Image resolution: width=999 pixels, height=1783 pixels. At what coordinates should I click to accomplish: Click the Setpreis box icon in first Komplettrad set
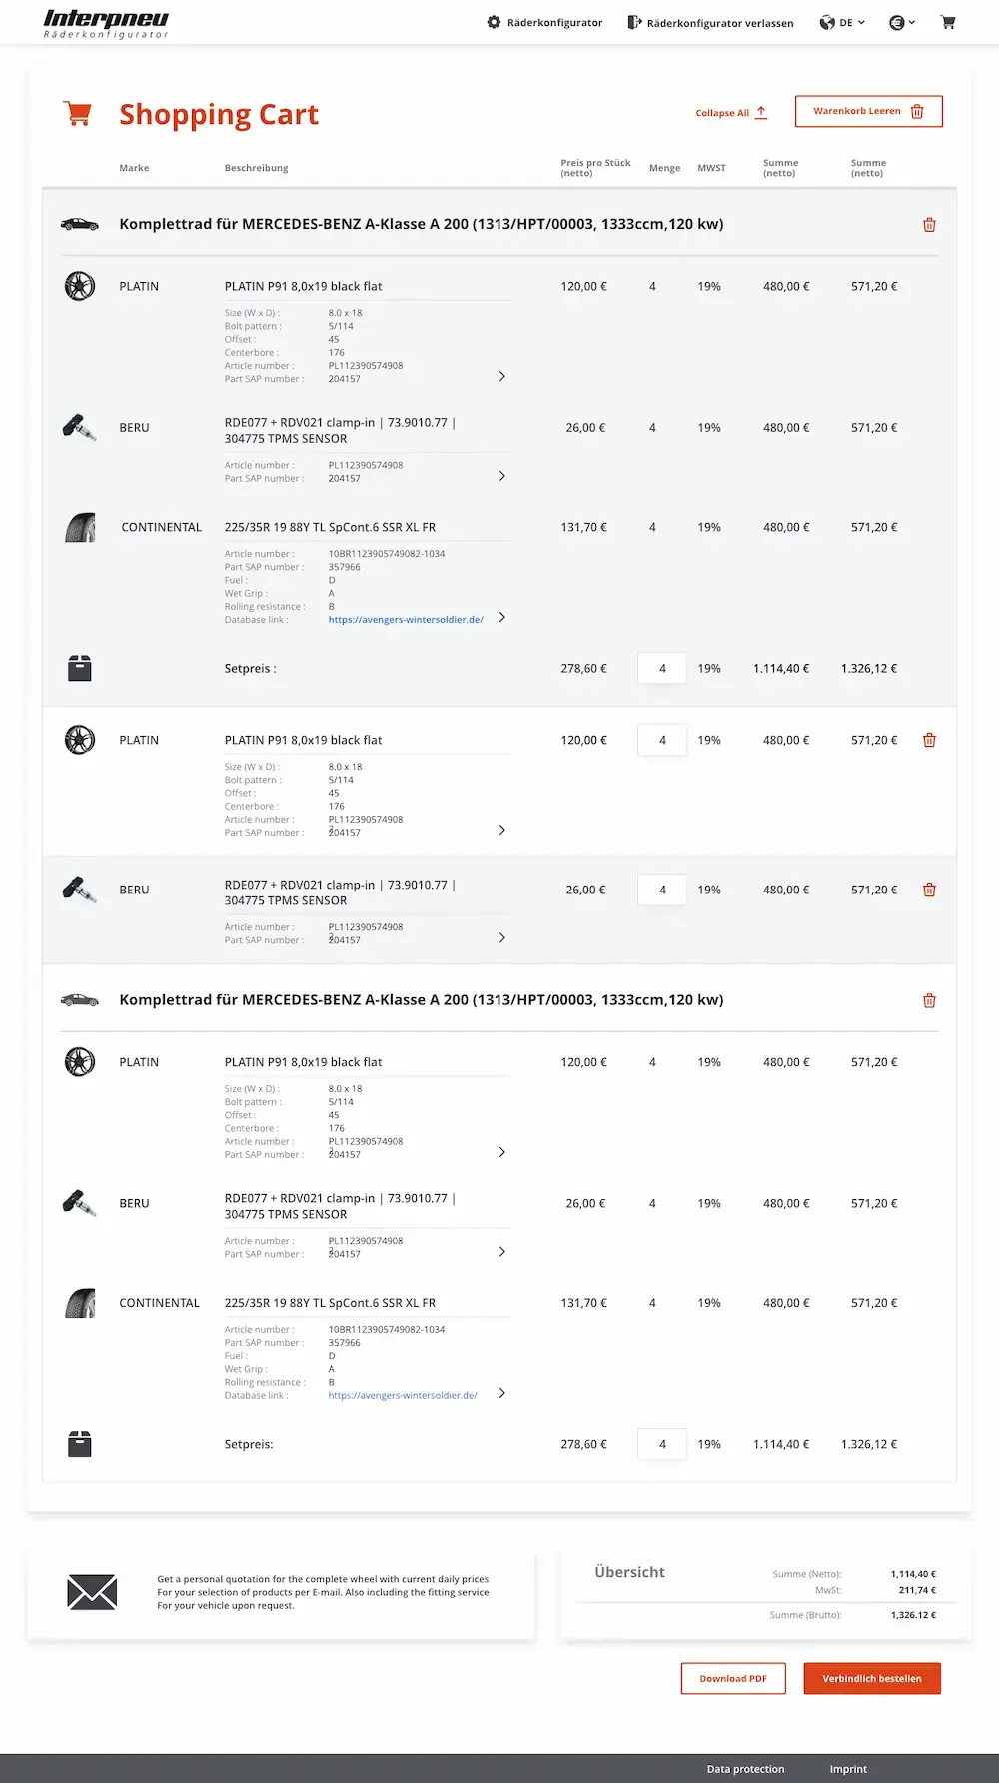pyautogui.click(x=80, y=668)
